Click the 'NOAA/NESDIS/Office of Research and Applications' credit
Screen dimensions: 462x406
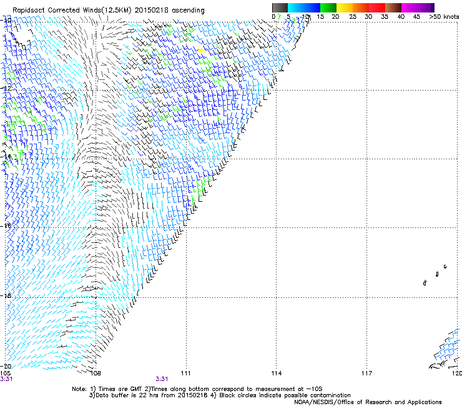tap(368, 402)
